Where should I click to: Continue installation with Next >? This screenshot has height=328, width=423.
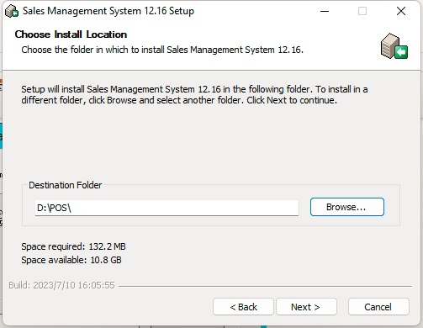click(x=306, y=307)
